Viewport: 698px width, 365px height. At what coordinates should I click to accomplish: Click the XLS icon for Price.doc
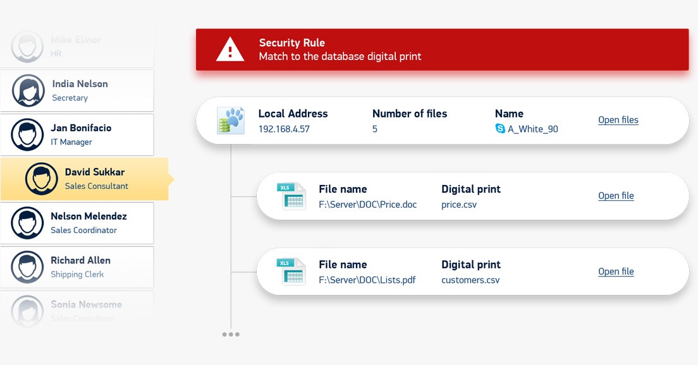pos(291,196)
